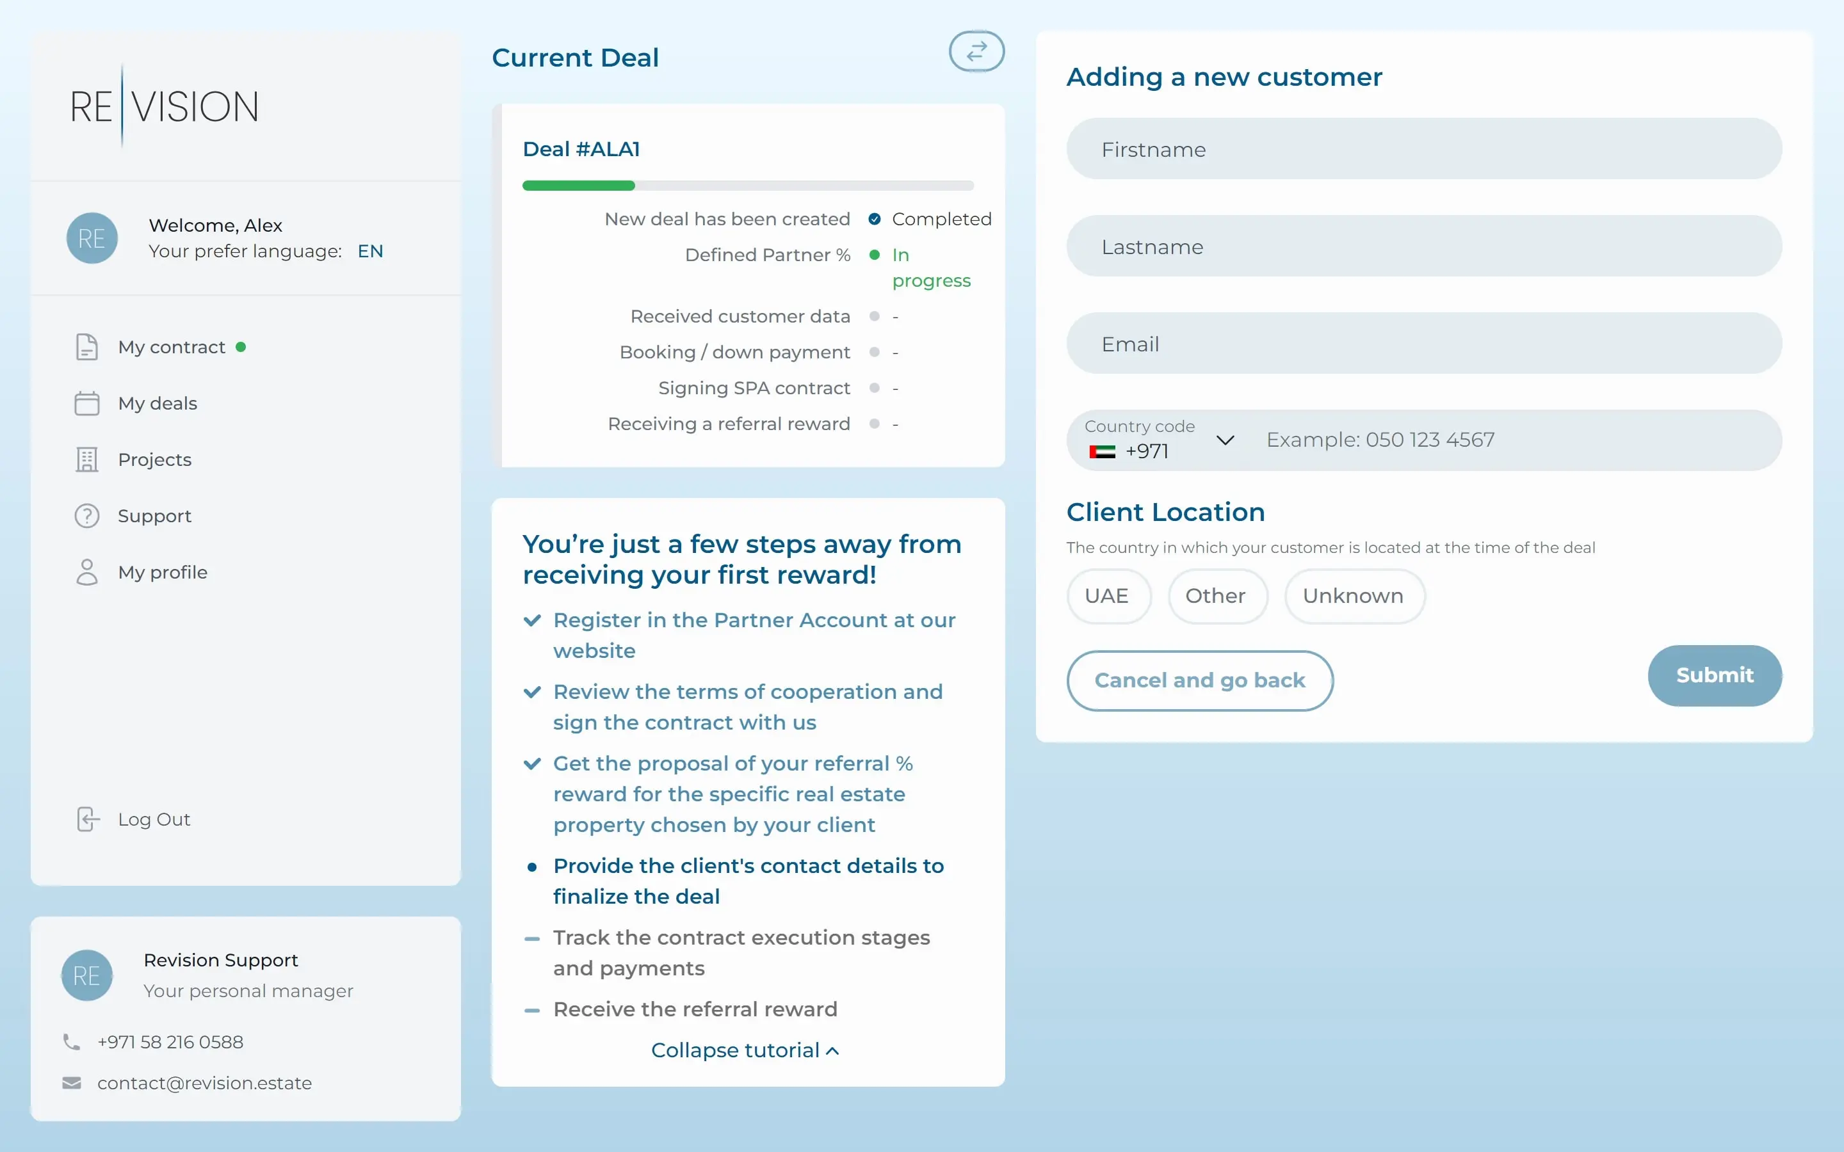Change preferred language EN
The width and height of the screenshot is (1844, 1152).
pyautogui.click(x=370, y=252)
